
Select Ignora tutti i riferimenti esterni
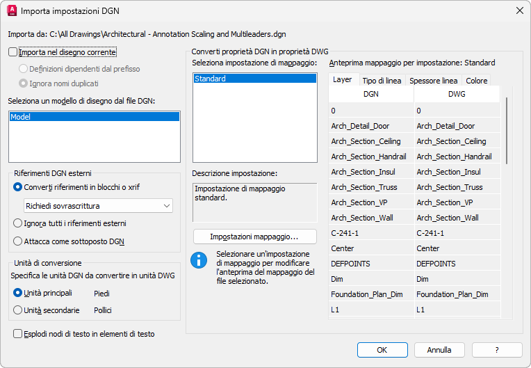pos(18,223)
